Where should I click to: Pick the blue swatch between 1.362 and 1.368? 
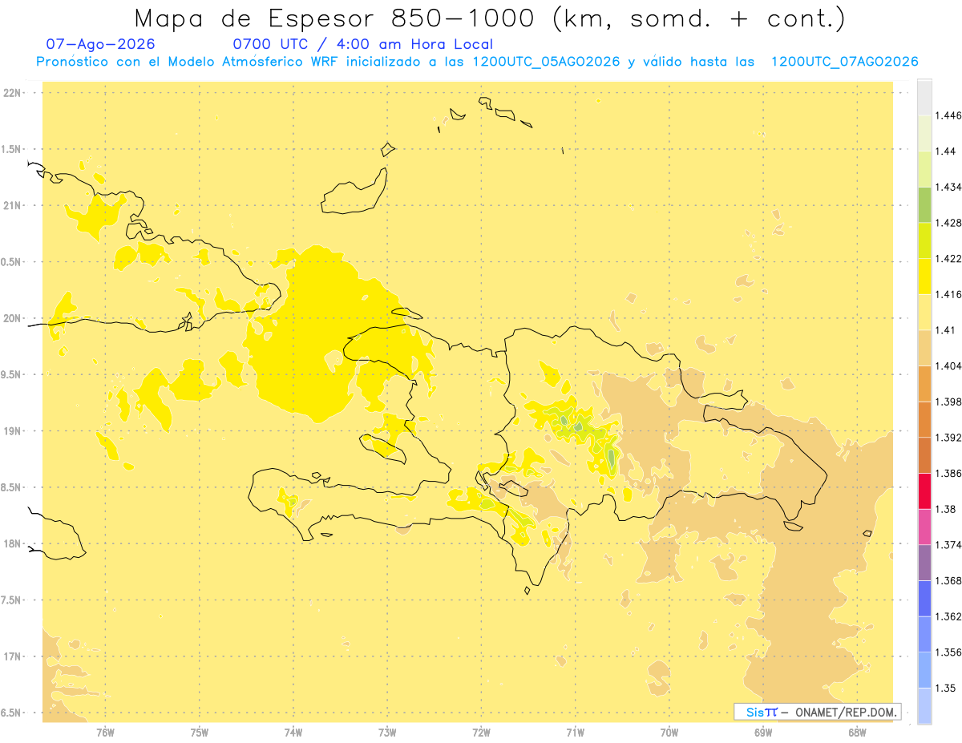pyautogui.click(x=924, y=599)
